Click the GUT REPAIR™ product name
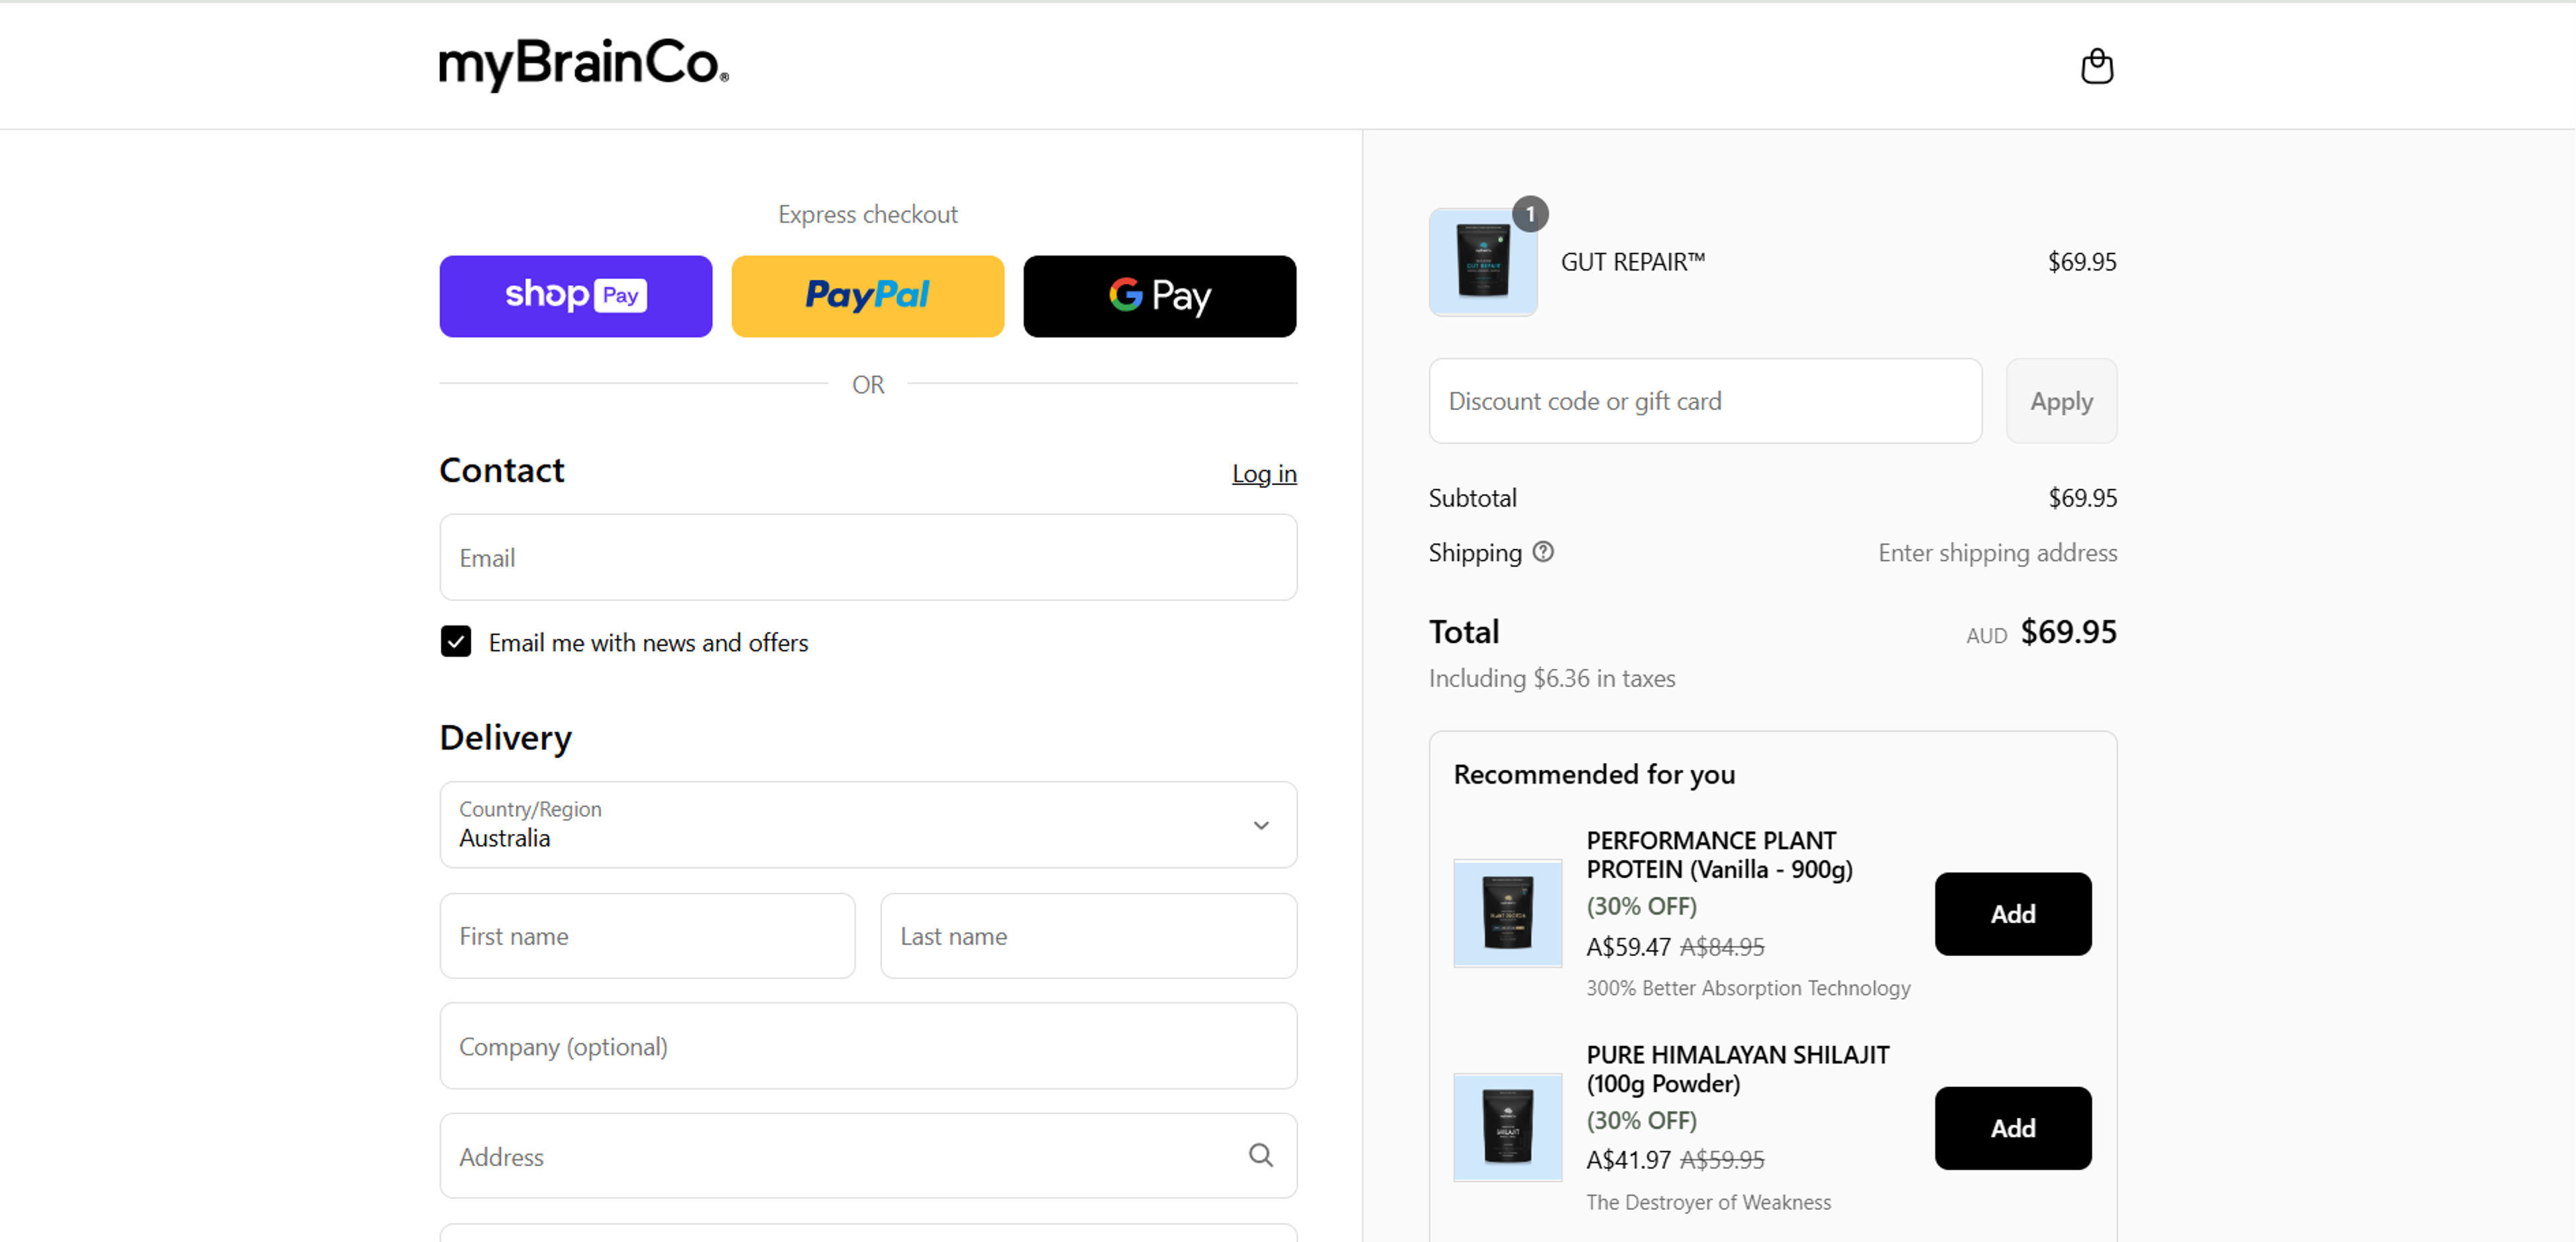The image size is (2576, 1242). coord(1632,262)
